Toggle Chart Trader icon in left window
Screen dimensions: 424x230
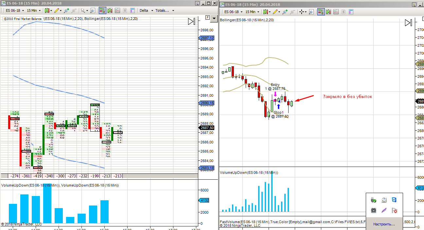[x=102, y=10]
